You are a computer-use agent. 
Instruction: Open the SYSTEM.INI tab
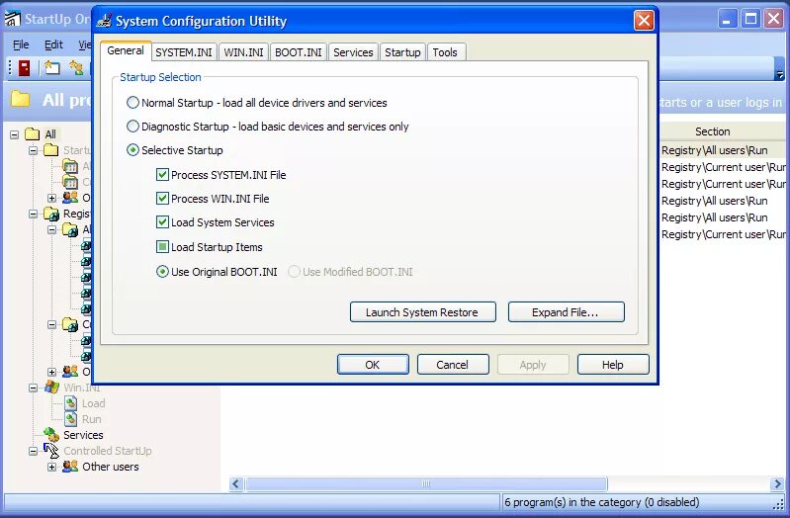pos(184,52)
